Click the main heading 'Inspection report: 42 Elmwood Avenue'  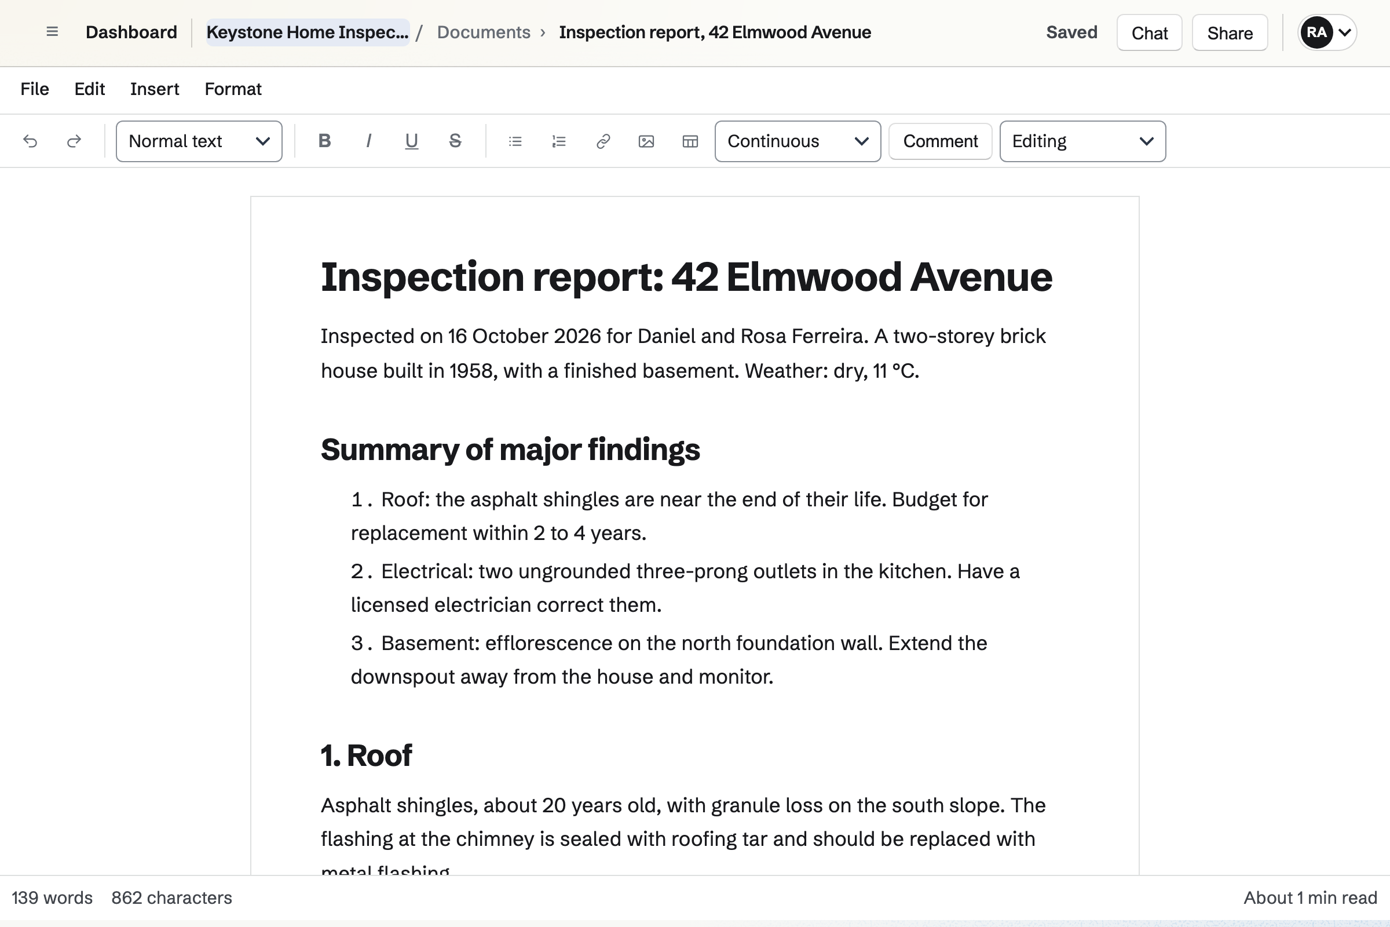686,277
